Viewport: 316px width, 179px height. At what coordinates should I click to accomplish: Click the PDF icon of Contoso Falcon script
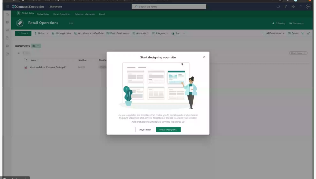(26, 67)
